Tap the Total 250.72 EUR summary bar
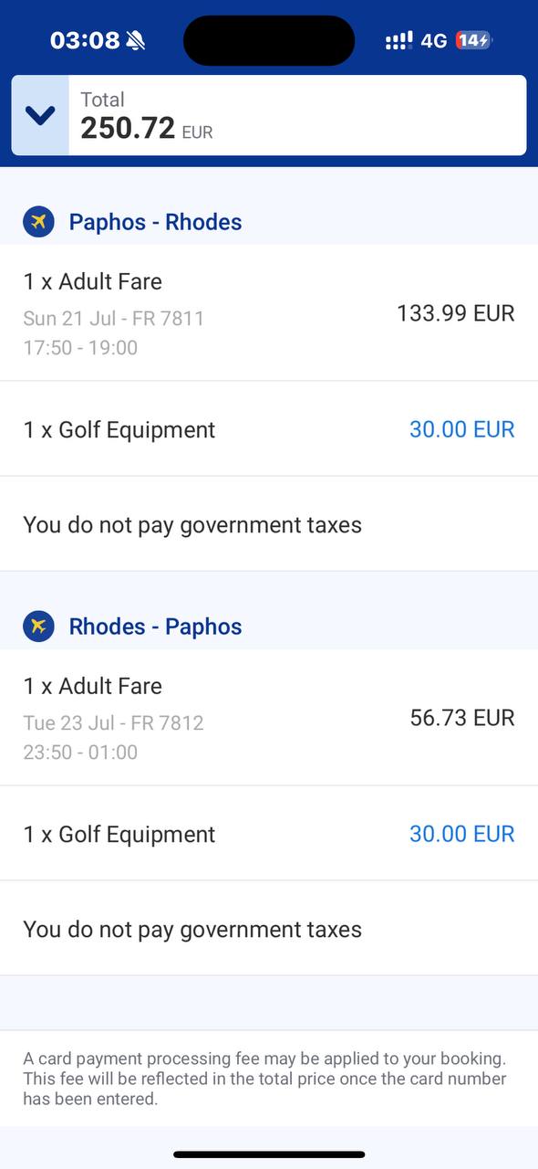 pyautogui.click(x=269, y=115)
